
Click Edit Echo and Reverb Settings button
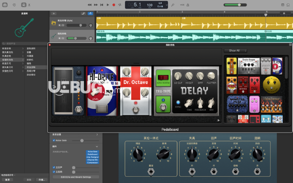click(76, 177)
